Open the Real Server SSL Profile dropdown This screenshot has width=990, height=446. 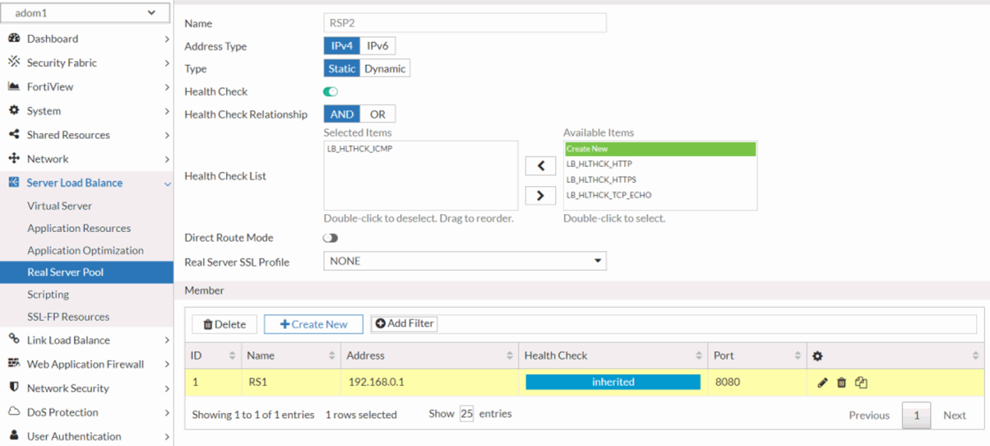[596, 261]
